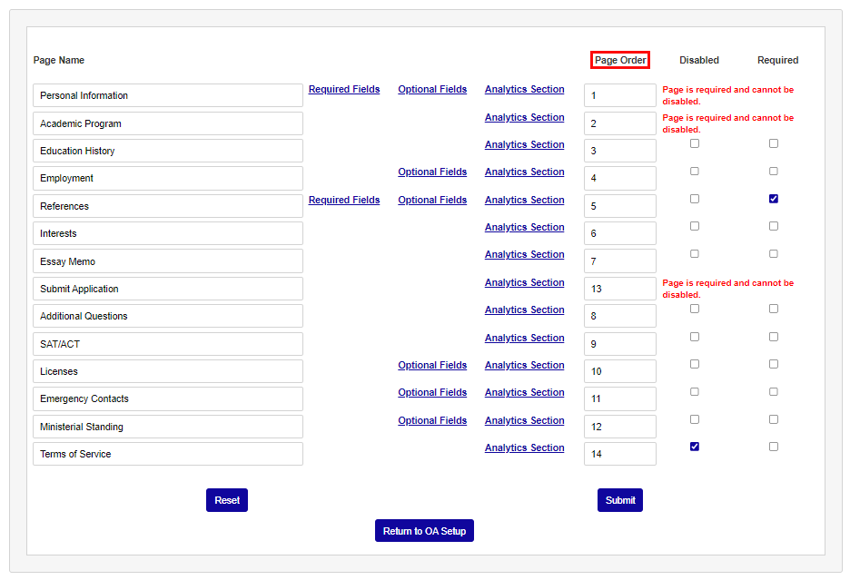Click the highlighted Page Order column header

(619, 59)
